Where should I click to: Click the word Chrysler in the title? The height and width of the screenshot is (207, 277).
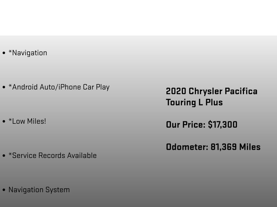(x=206, y=92)
